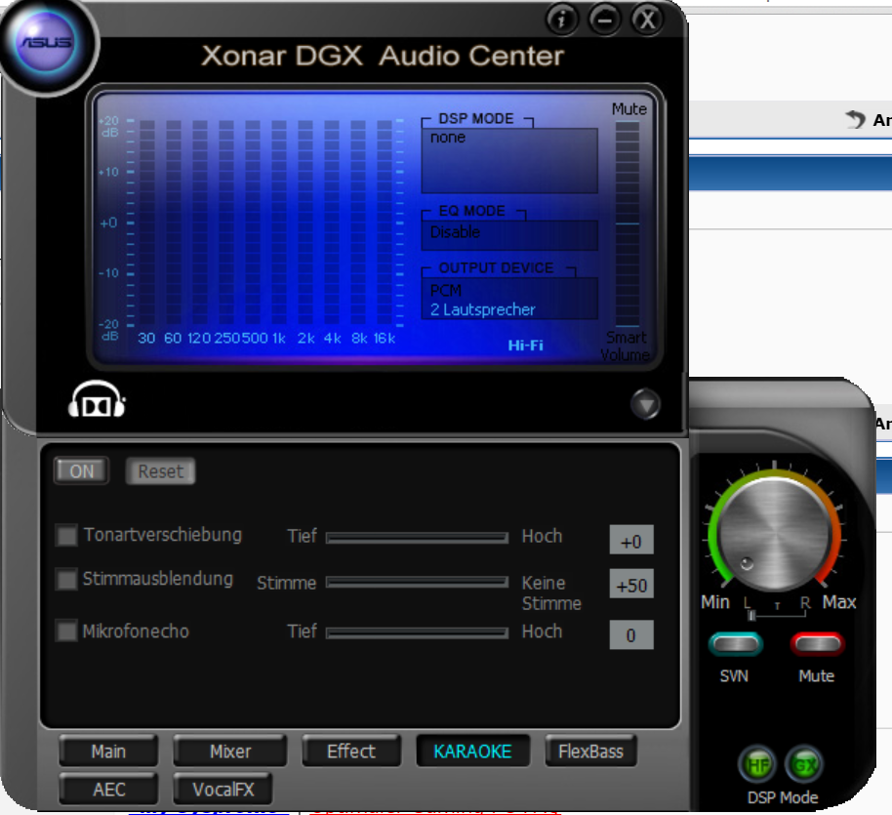Click the OUTPUT DEVICE PCM box
The width and height of the screenshot is (892, 815).
(509, 299)
